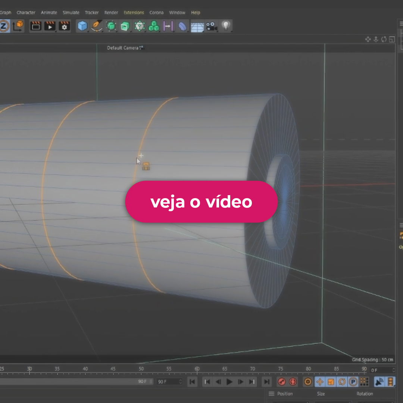Viewport: 403px width, 403px height.
Task: Open the Edit Render Settings icon
Action: [x=64, y=26]
